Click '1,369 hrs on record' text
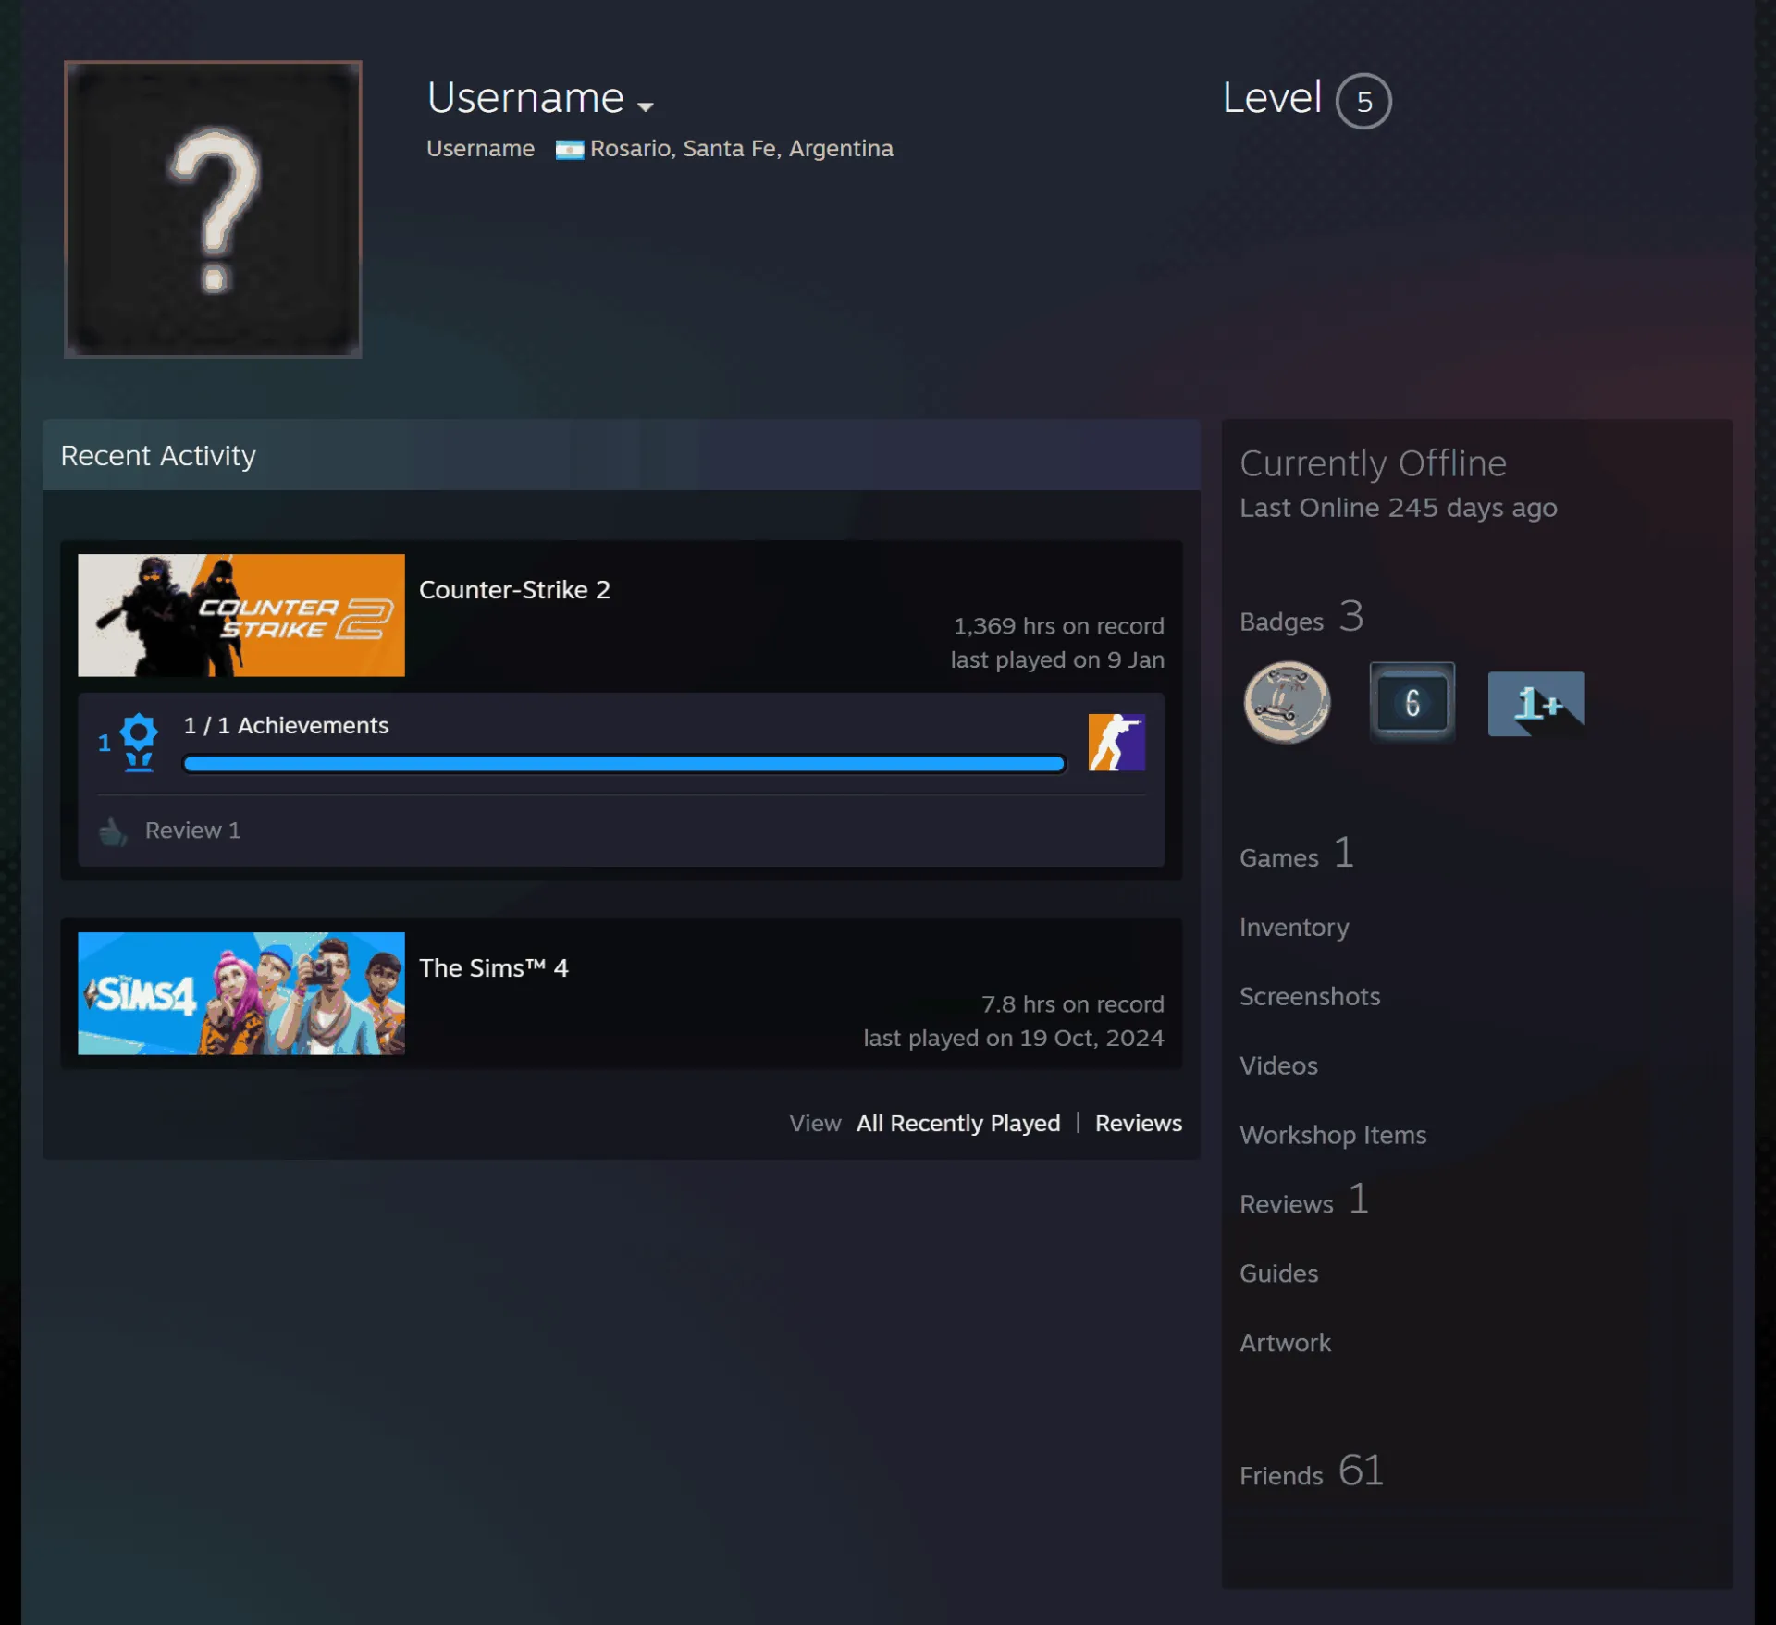 point(1058,627)
